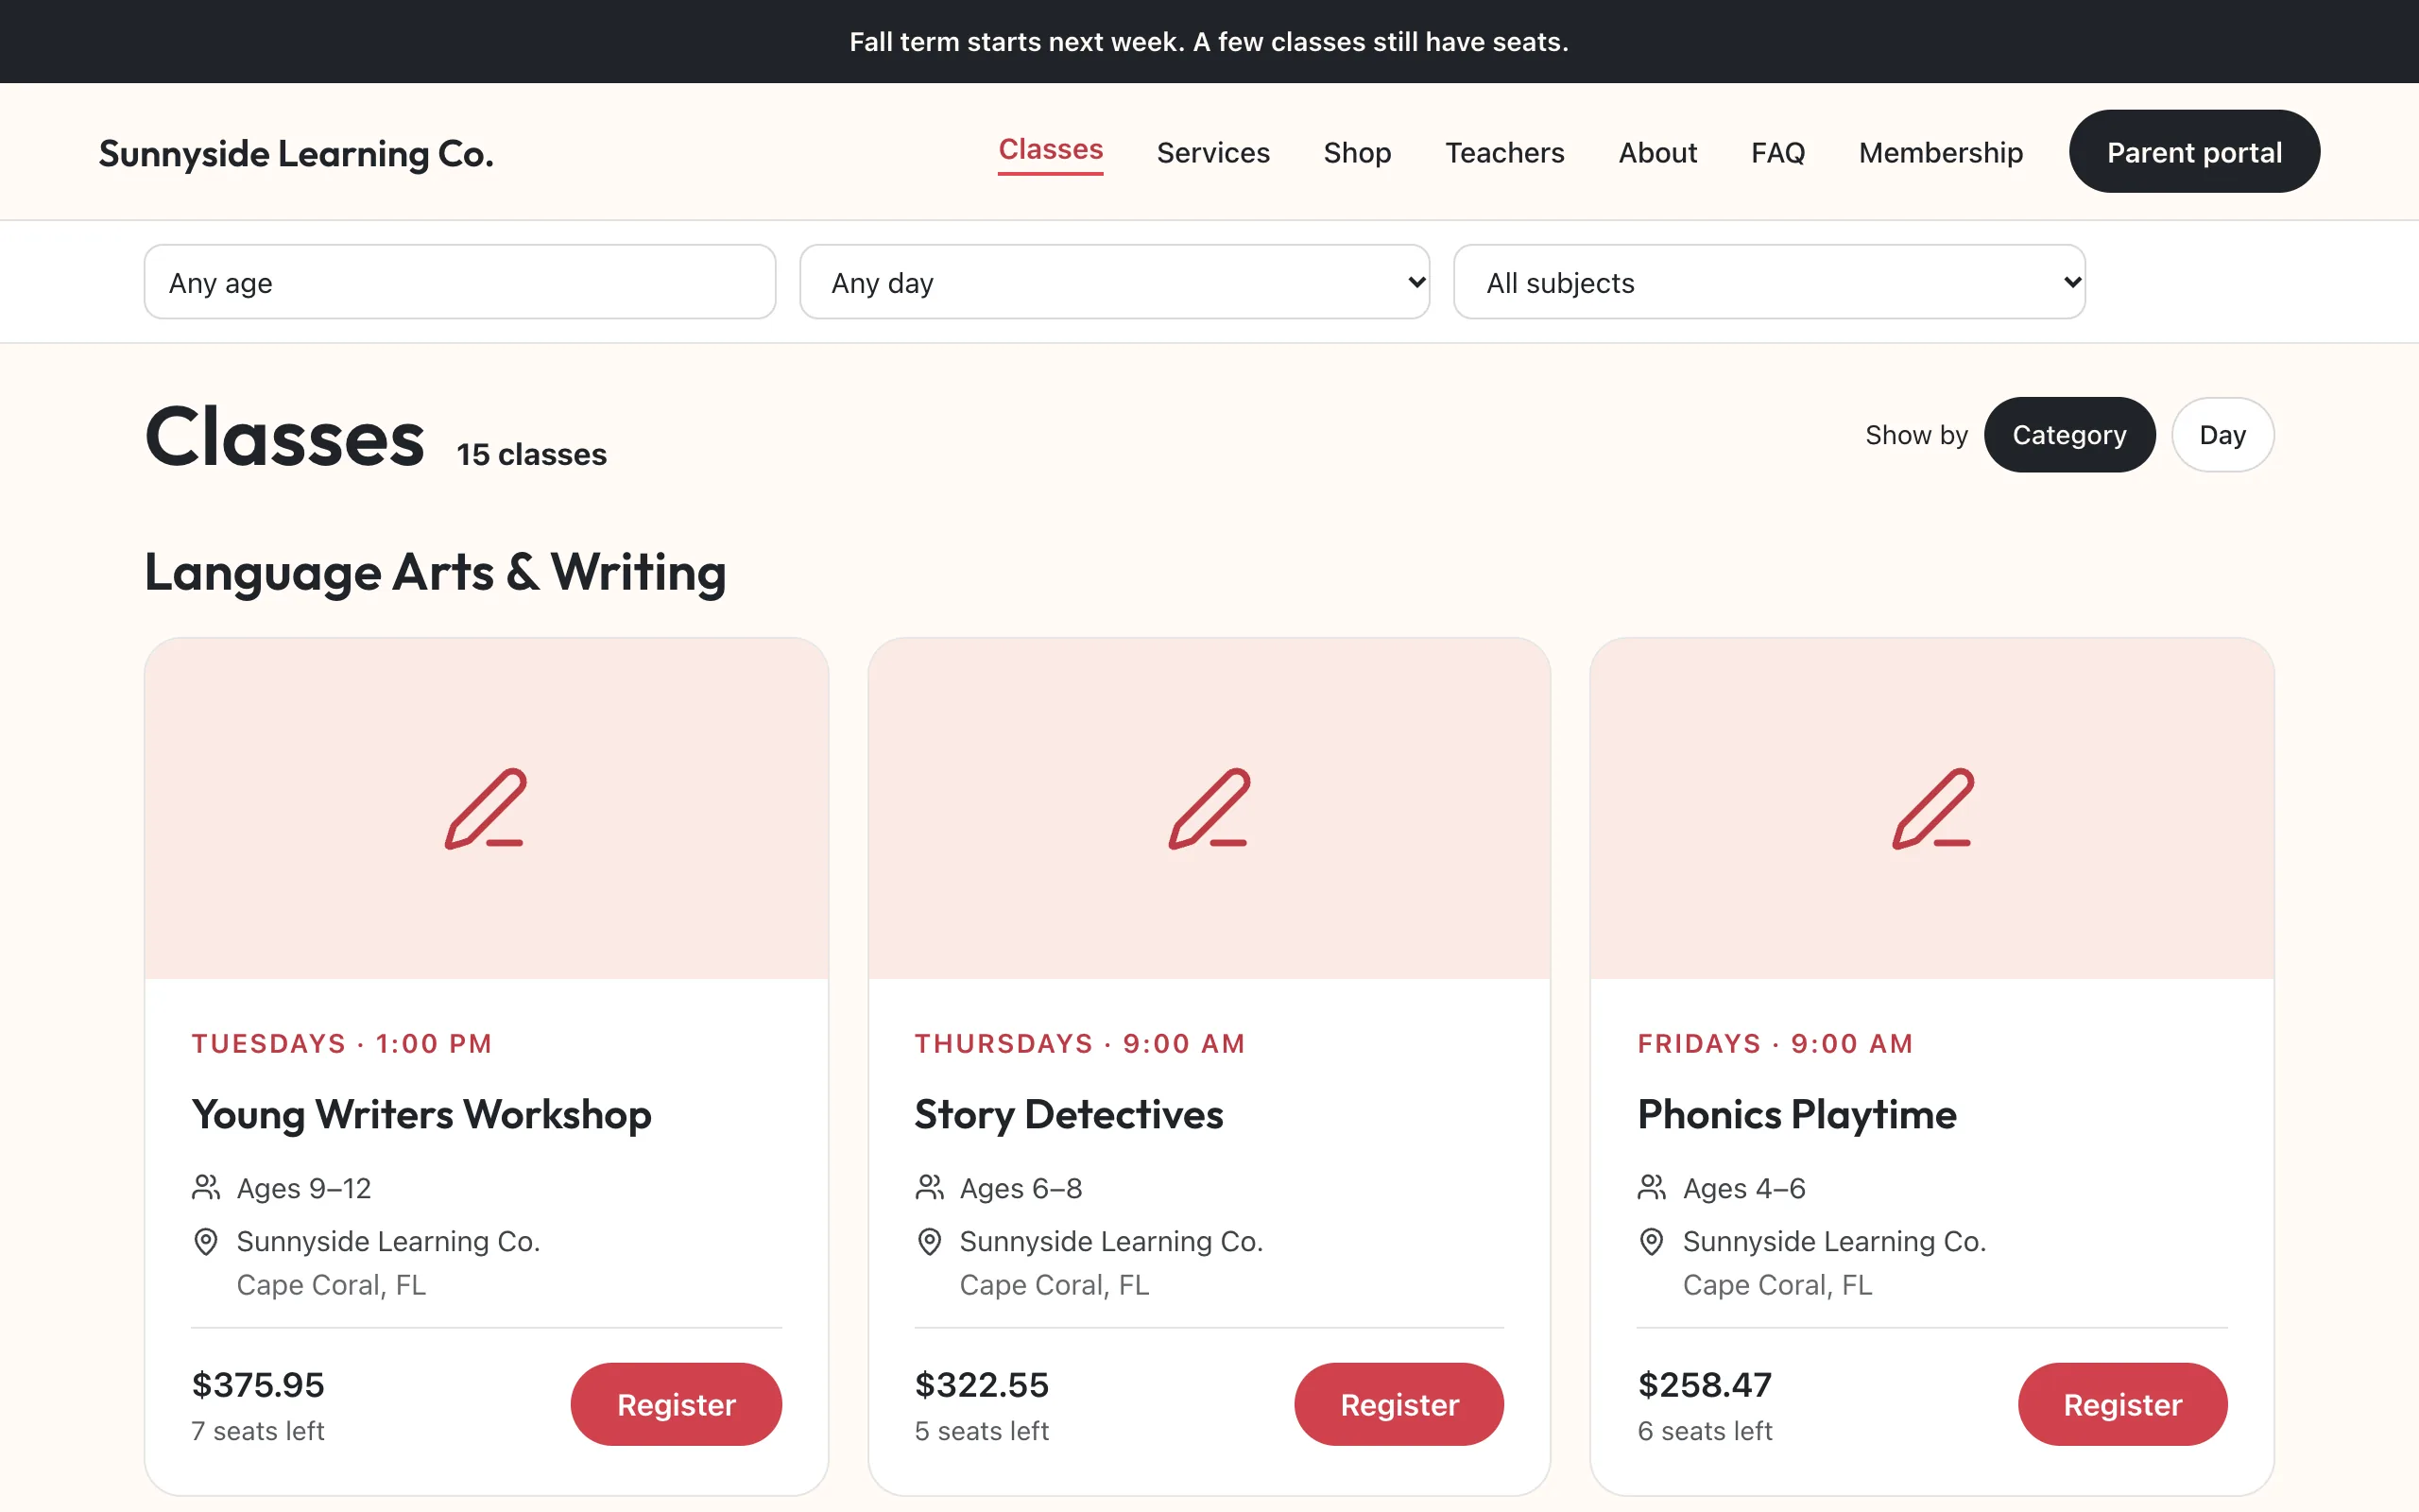Switch Show by to Category
Viewport: 2419px width, 1512px height.
tap(2069, 435)
